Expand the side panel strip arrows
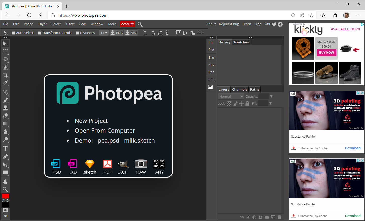Viewport: 365px width, 221px height. (x=211, y=38)
